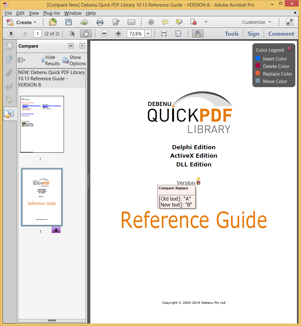Image resolution: width=301 pixels, height=326 pixels.
Task: Click the highlighted replaced letter B
Action: pyautogui.click(x=198, y=183)
